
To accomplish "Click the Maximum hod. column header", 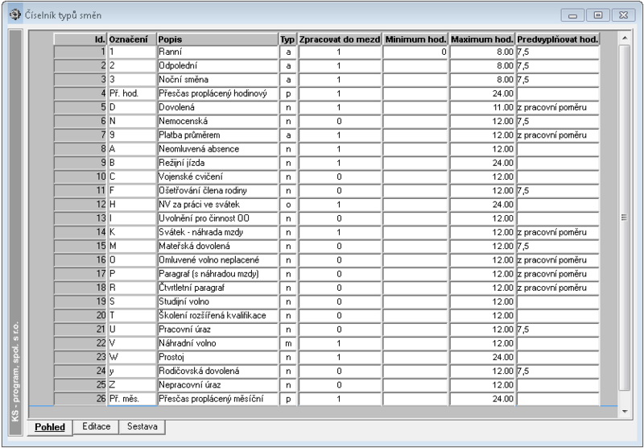I will 482,39.
